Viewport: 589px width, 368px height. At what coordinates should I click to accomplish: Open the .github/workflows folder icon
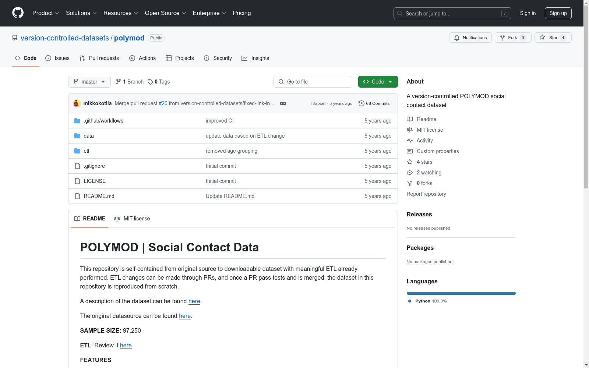(77, 120)
